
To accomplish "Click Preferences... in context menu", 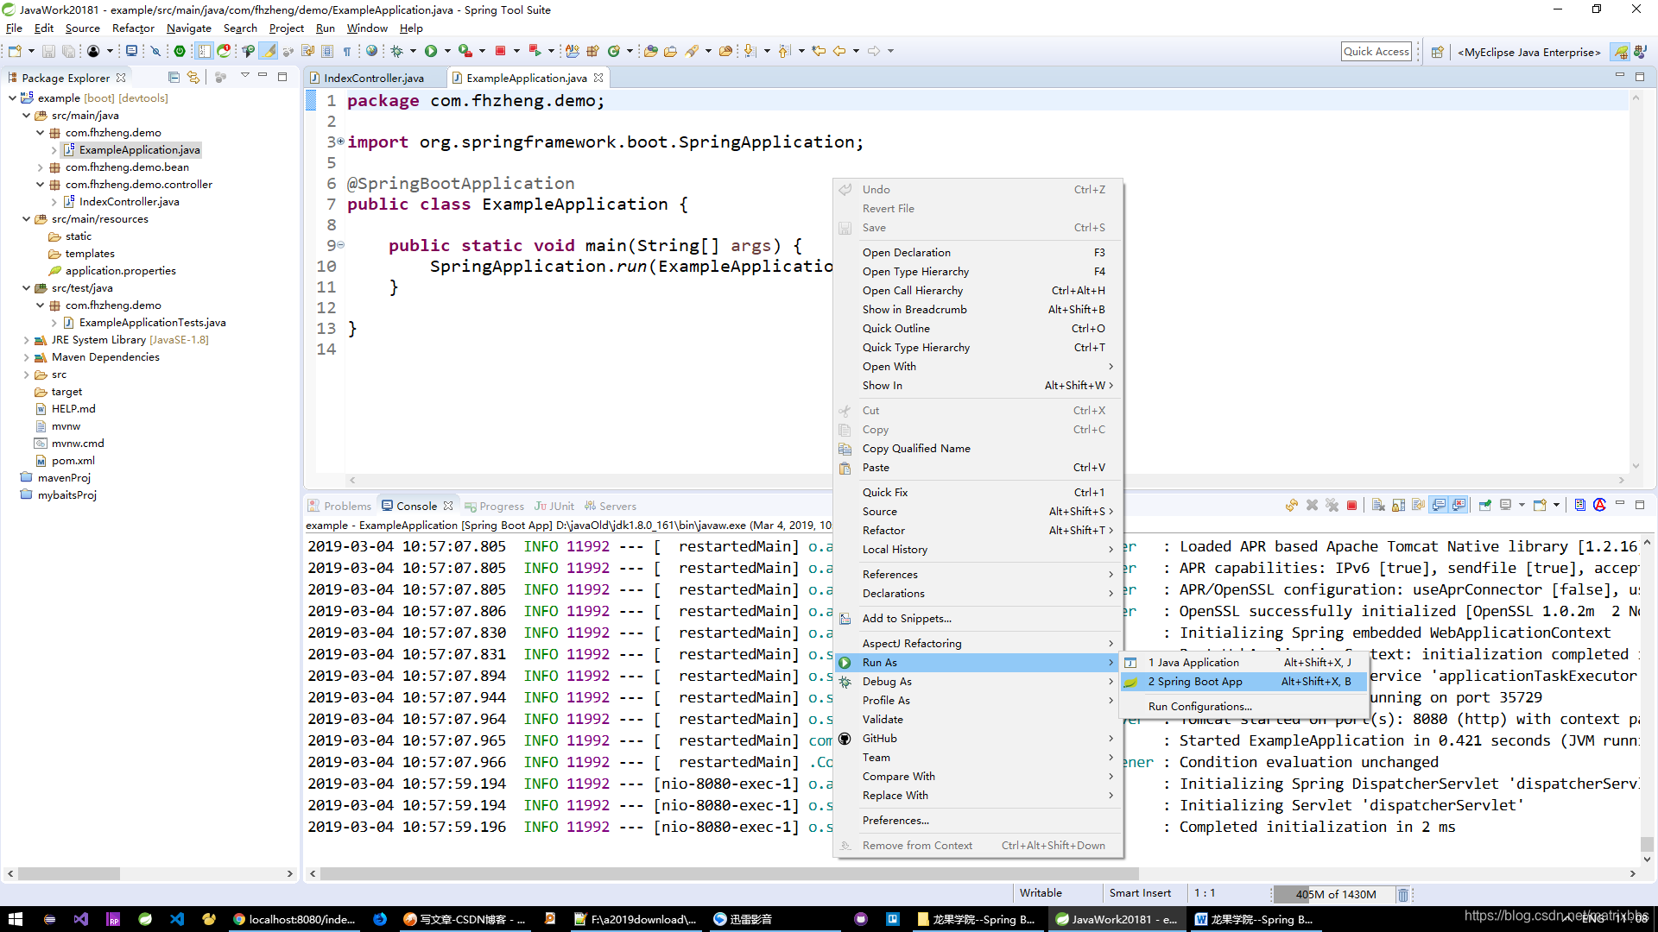I will point(978,821).
